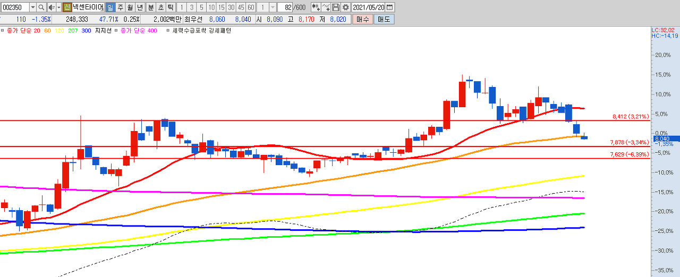The width and height of the screenshot is (680, 277).
Task: Switch to the 년 yearly chart period
Action: coord(140,7)
